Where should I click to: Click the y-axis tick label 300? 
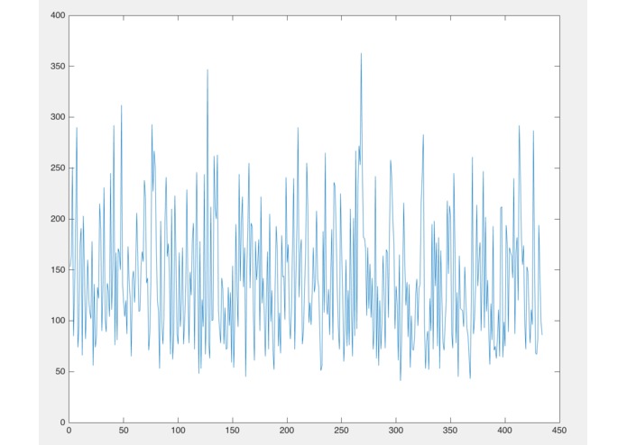[x=58, y=117]
